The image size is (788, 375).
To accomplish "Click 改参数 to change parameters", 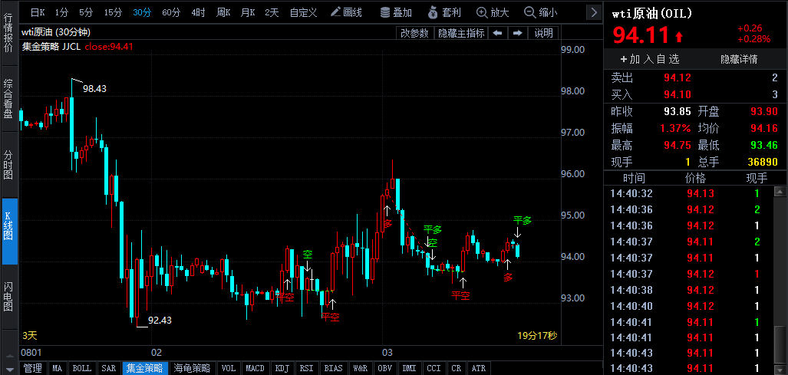I will (x=414, y=33).
